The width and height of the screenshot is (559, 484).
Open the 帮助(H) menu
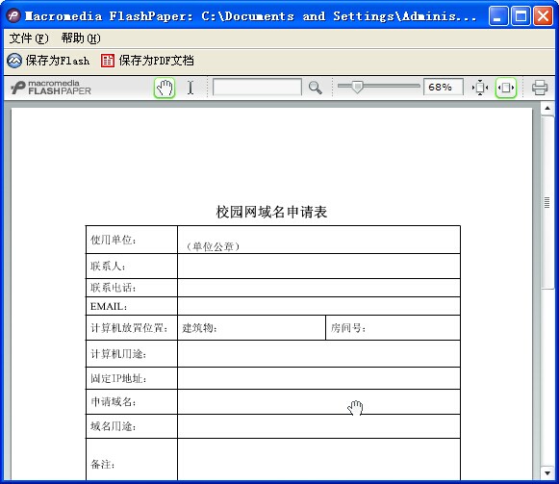coord(81,38)
